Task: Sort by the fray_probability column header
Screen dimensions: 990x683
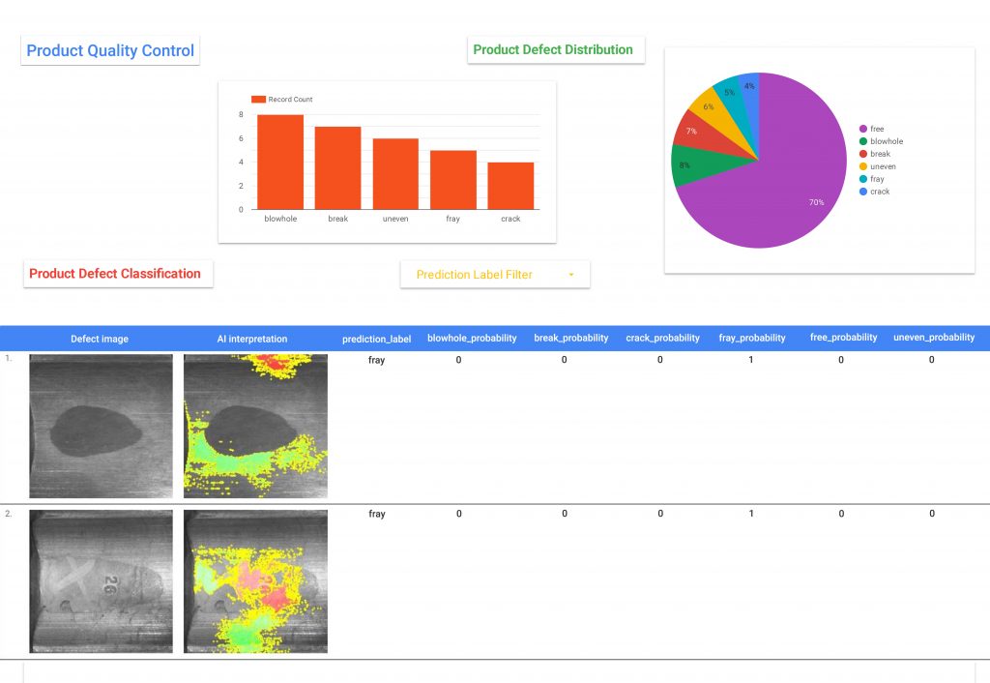Action: click(x=751, y=338)
